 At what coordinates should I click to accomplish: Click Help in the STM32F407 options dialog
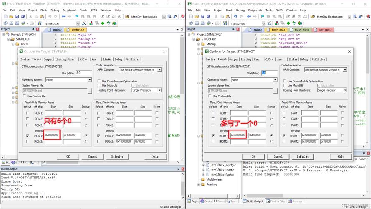(341, 157)
